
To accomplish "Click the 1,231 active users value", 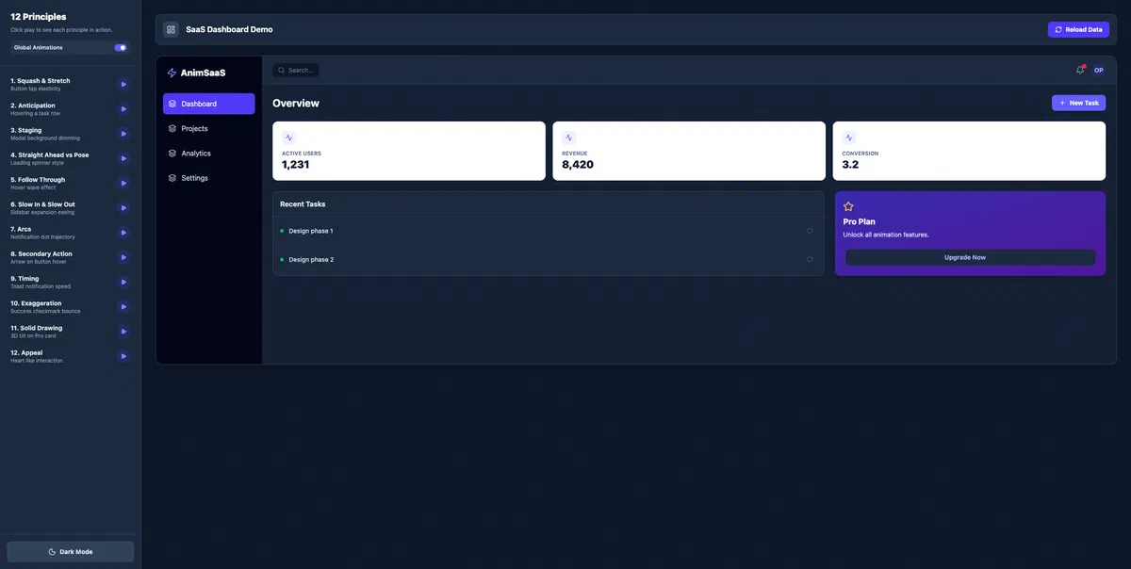I will [295, 164].
